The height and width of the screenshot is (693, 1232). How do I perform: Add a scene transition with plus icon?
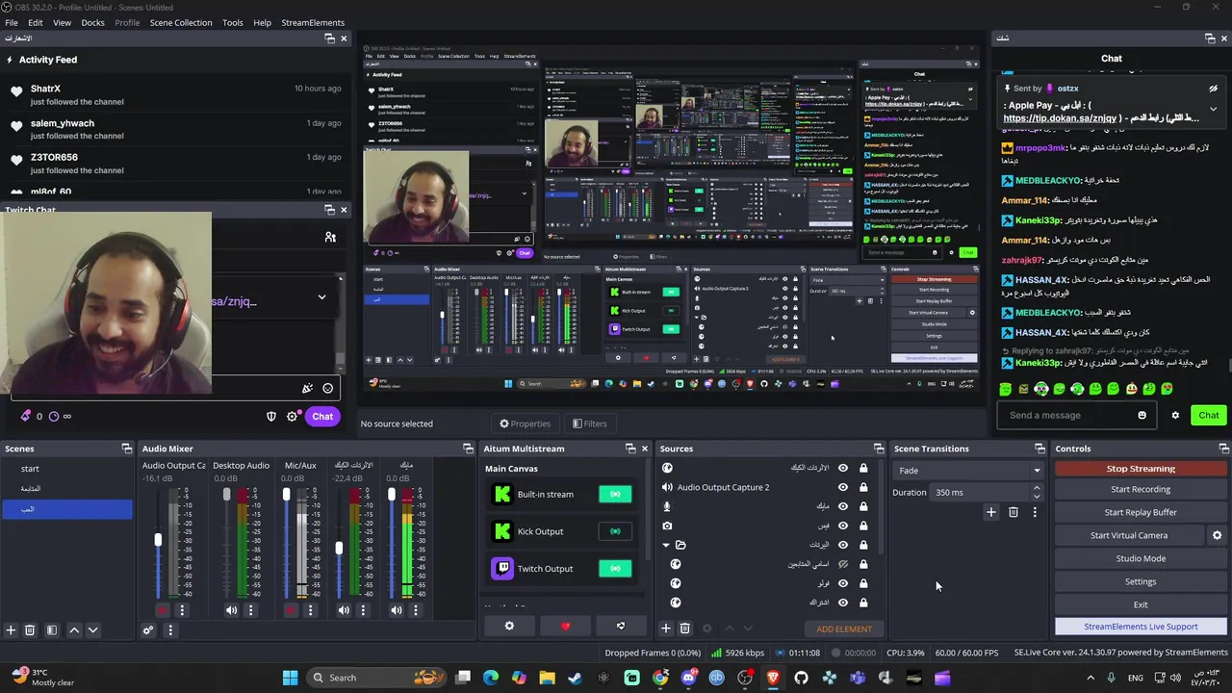pyautogui.click(x=991, y=512)
